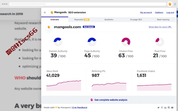Open the Rank tracking tab

pyautogui.click(x=163, y=19)
